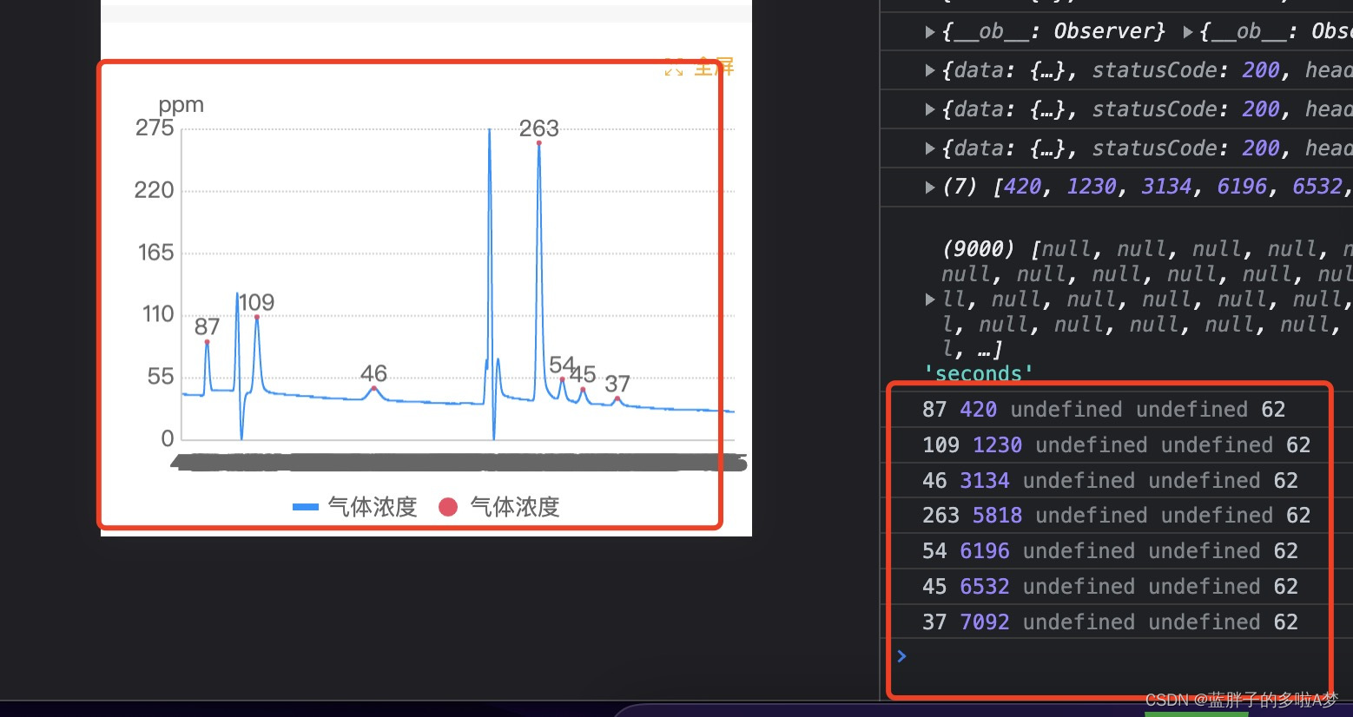Click the 87 peak marker on chart
The width and height of the screenshot is (1353, 717).
pos(207,342)
